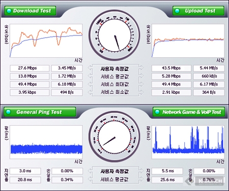
Task: Click the download speed graph
Action: tap(46, 41)
